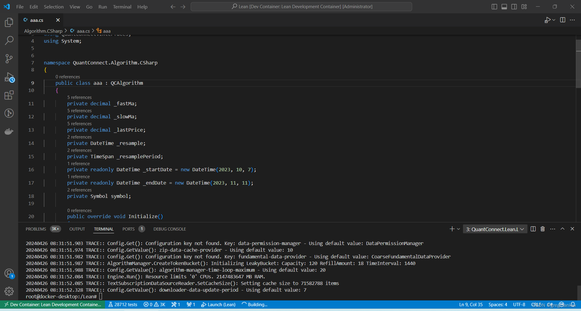Expand aaa class breadcrumb
This screenshot has height=311, width=581.
click(x=104, y=31)
